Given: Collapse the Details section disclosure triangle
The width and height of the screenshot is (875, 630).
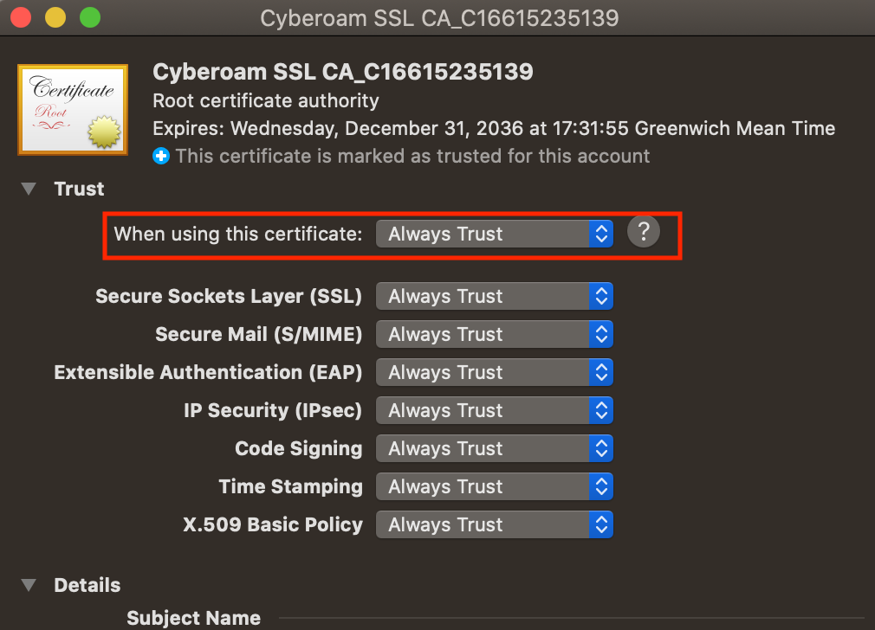Looking at the screenshot, I should [29, 585].
